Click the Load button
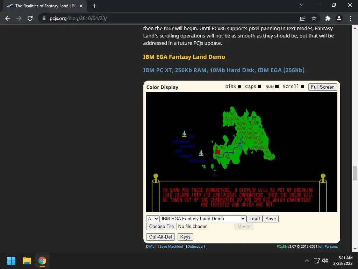358x269 pixels. [255, 219]
